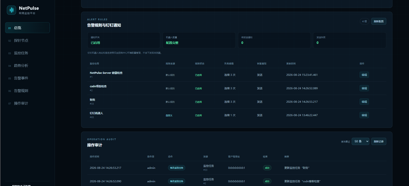Viewport: 409px width, 186px height.
Task: Click the 待发送通知 count card
Action: pos(275,40)
